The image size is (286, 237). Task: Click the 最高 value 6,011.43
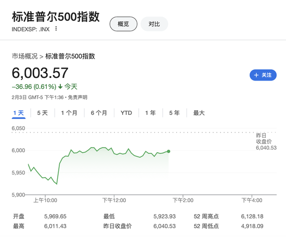point(55,226)
